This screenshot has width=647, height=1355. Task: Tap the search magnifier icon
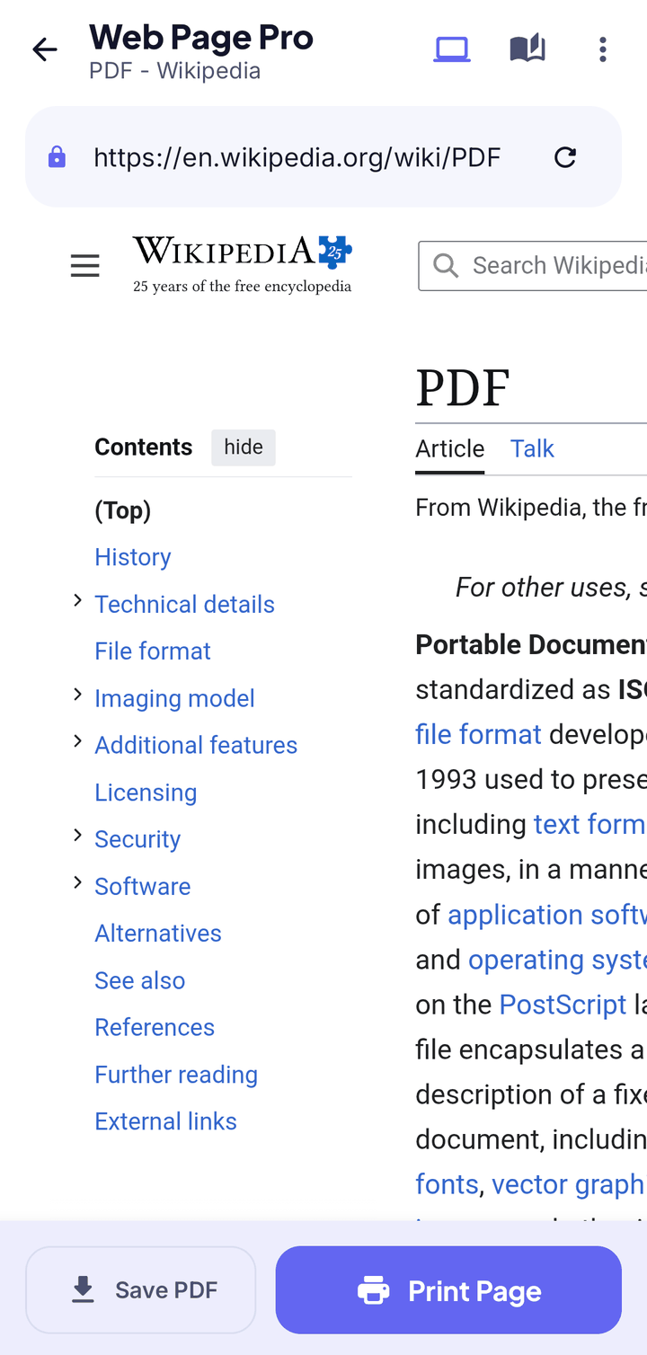(x=445, y=265)
